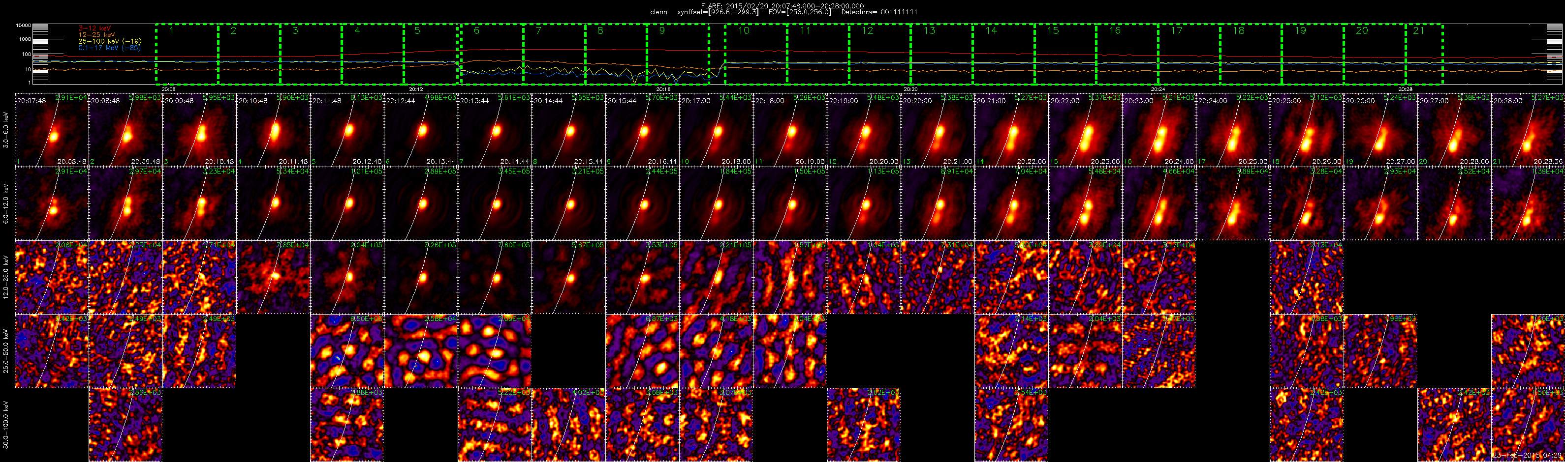Open the 3-6 keV image starting 20:09:48

(x=199, y=129)
